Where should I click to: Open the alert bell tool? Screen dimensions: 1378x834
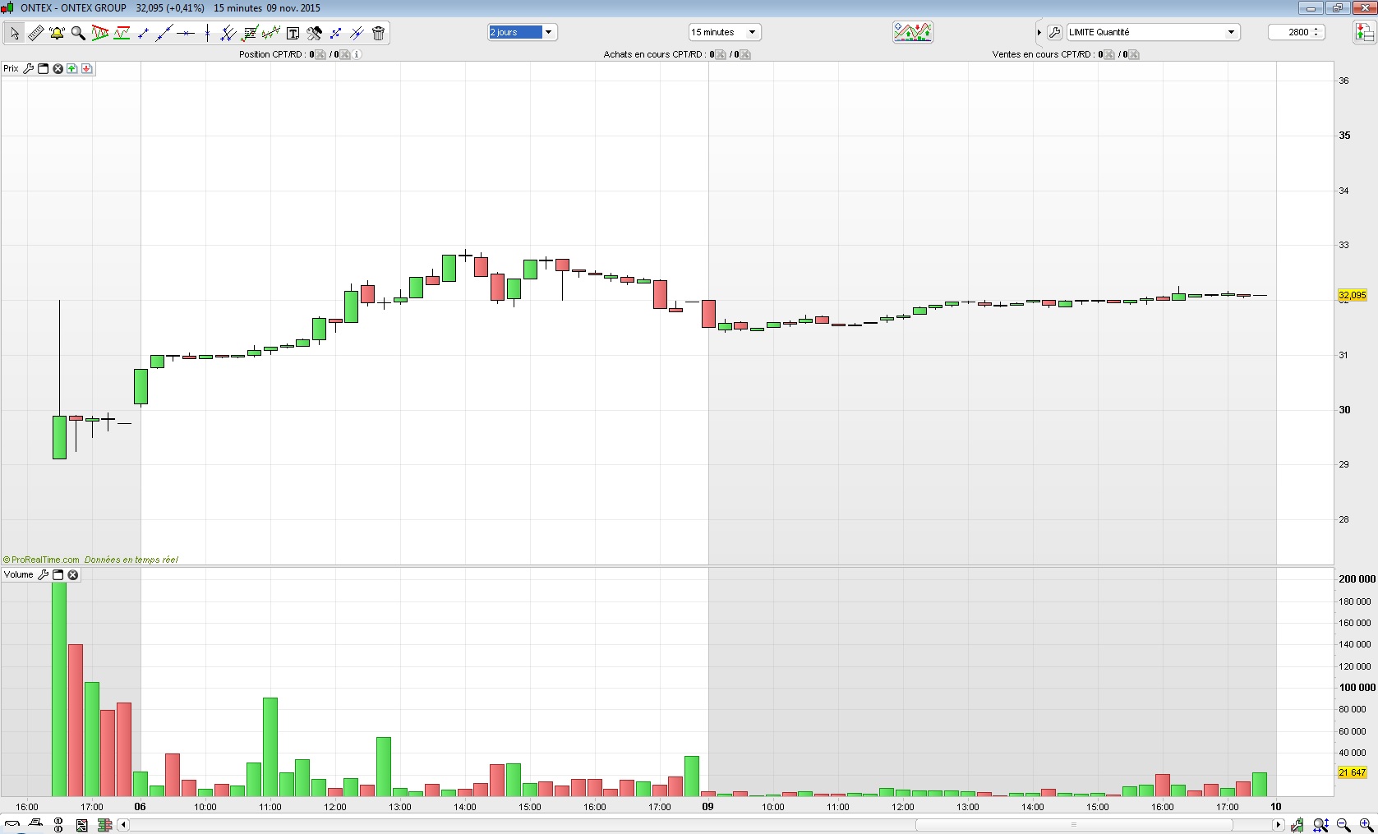click(57, 33)
